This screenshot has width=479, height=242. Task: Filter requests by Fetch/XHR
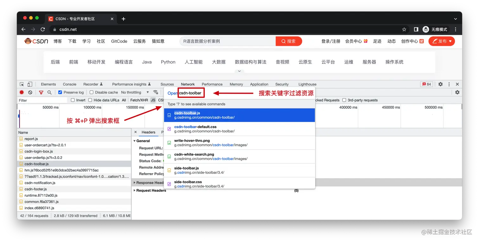pos(139,100)
